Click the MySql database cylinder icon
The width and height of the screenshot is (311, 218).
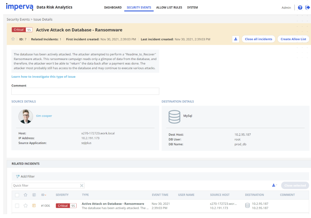(174, 117)
